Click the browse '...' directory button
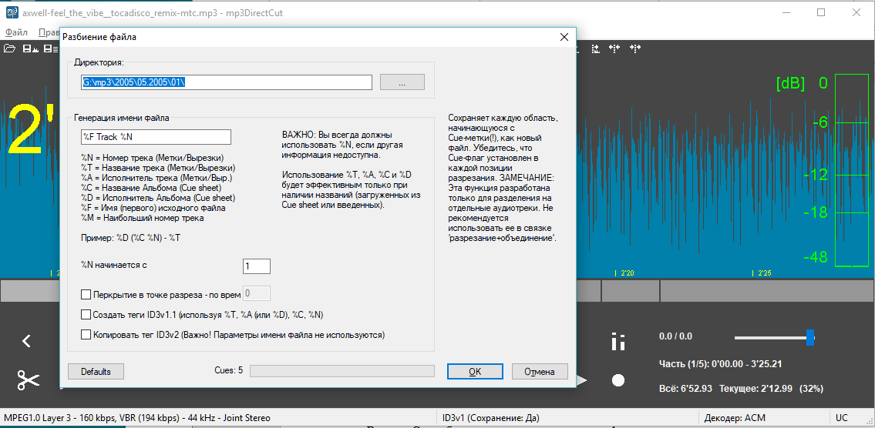875x428 pixels. [x=402, y=82]
